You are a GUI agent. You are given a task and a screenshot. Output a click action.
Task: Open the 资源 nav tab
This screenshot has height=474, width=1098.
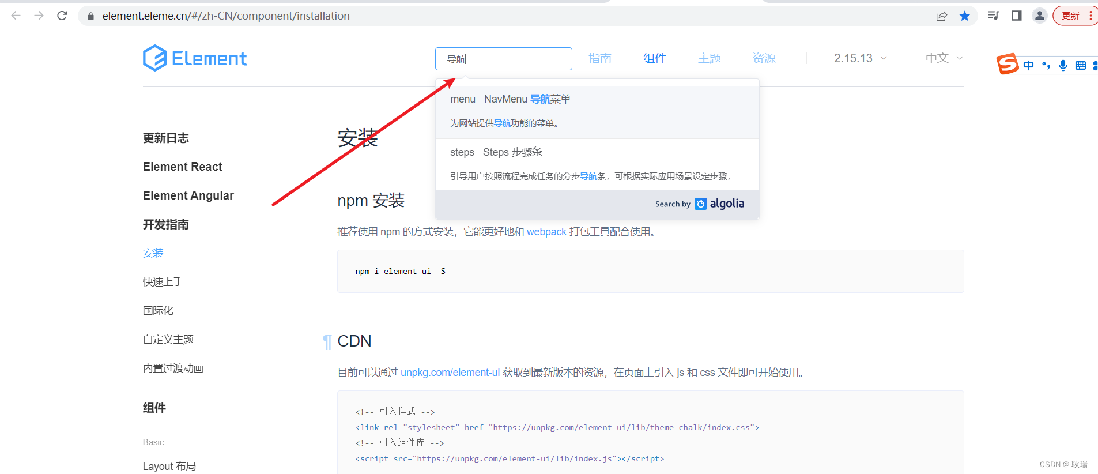(764, 58)
